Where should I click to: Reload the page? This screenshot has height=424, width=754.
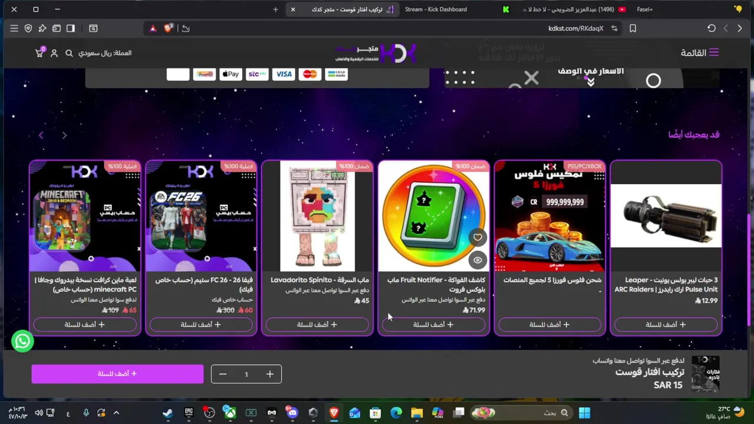[712, 28]
